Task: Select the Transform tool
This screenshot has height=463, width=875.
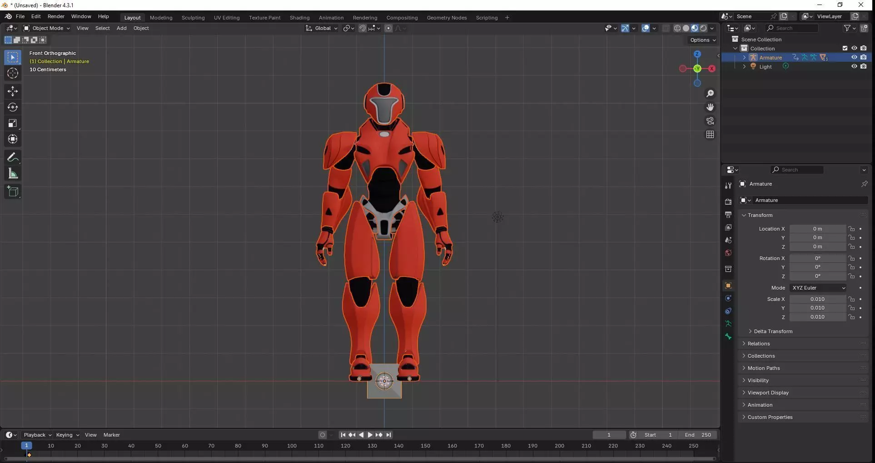Action: click(13, 139)
